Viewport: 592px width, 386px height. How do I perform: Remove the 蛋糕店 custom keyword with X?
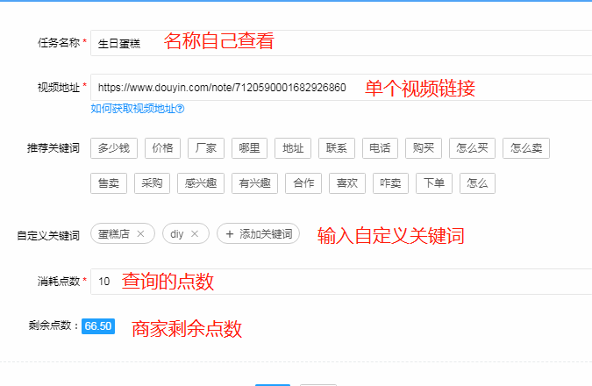(x=140, y=234)
